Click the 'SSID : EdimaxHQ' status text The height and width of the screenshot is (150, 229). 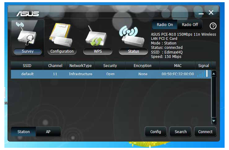167,52
